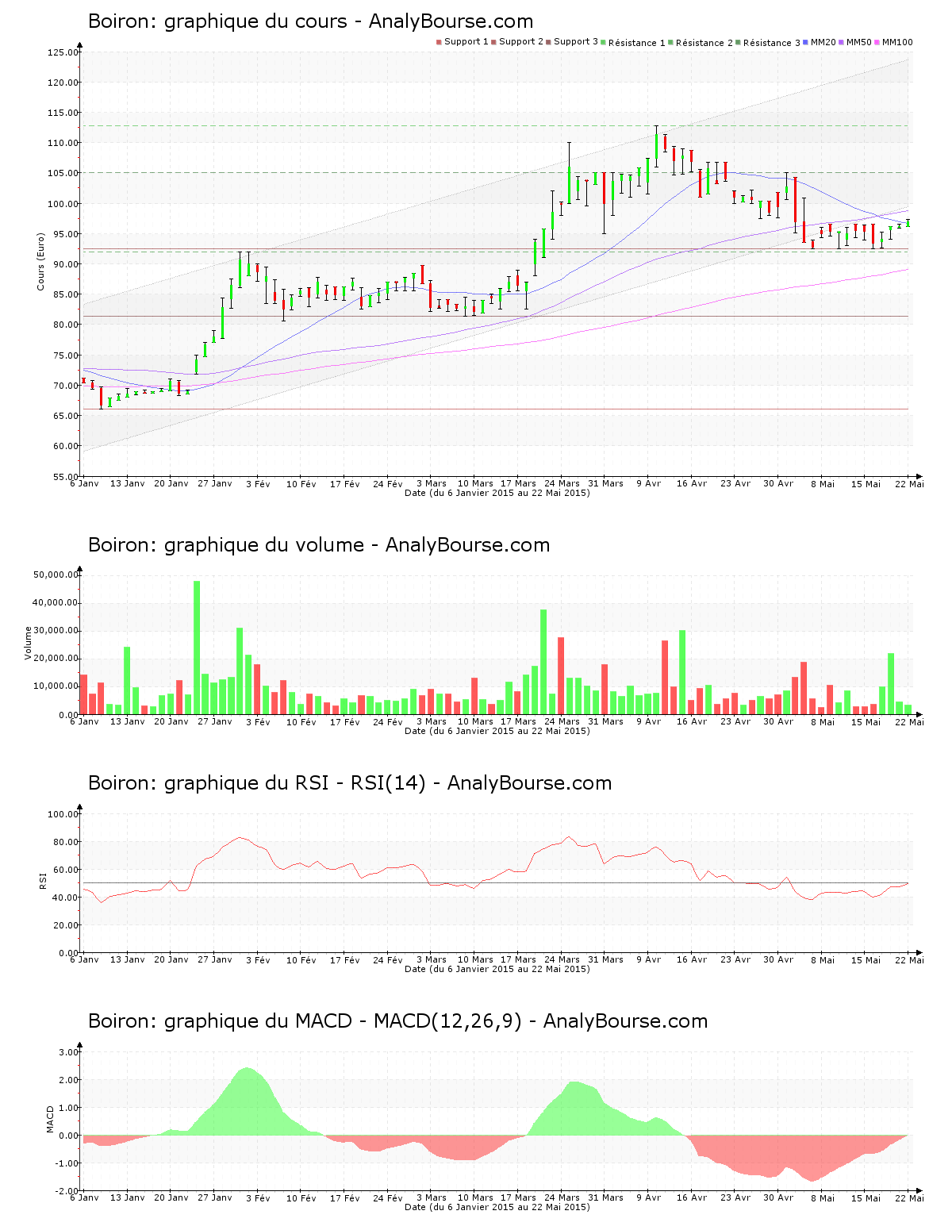This screenshot has width=952, height=1230.
Task: Click the 115.00 price axis value
Action: (63, 113)
